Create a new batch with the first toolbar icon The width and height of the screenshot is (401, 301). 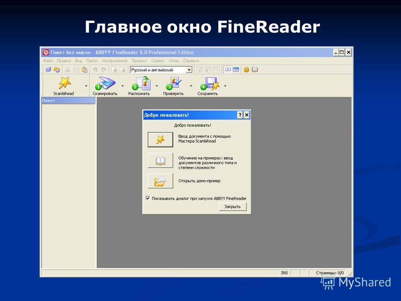pos(48,70)
